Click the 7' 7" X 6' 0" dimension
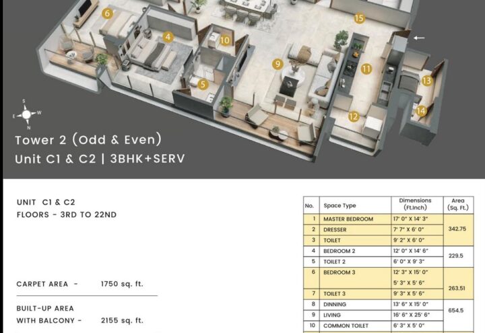Image resolution: width=485 pixels, height=333 pixels. pos(408,229)
